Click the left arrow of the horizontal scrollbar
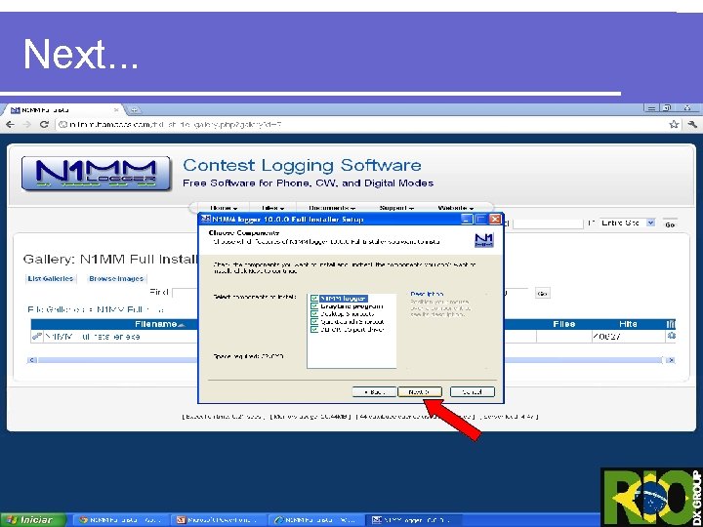Viewport: 703px width, 527px height. [x=32, y=360]
